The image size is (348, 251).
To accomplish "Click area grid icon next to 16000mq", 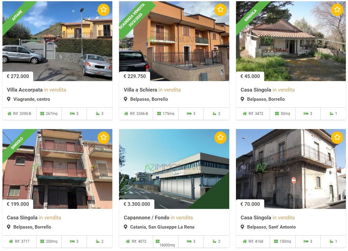I will click(x=157, y=241).
